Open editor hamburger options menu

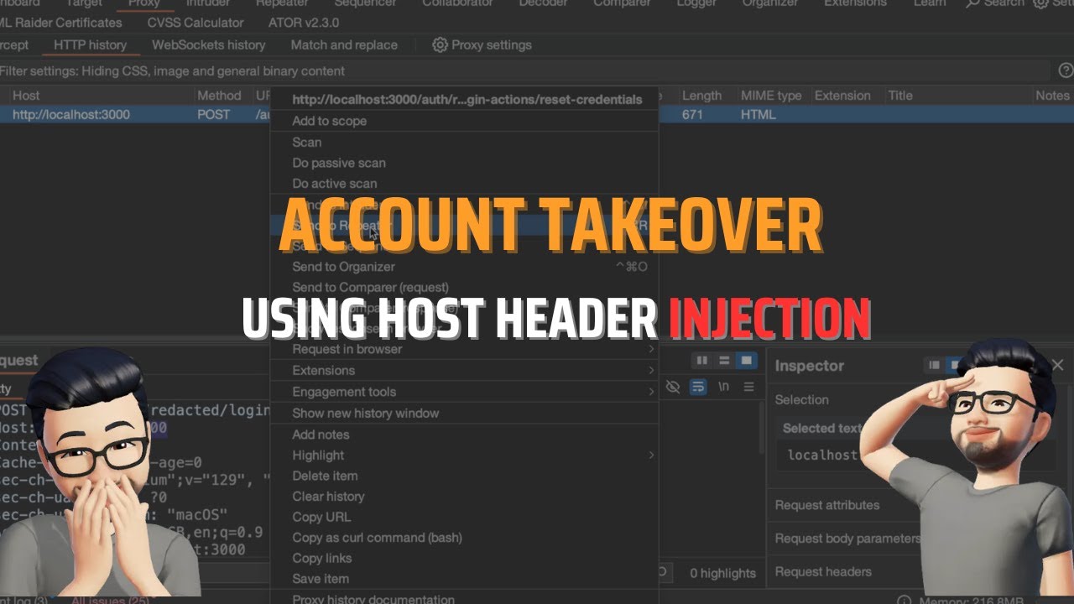(x=748, y=387)
